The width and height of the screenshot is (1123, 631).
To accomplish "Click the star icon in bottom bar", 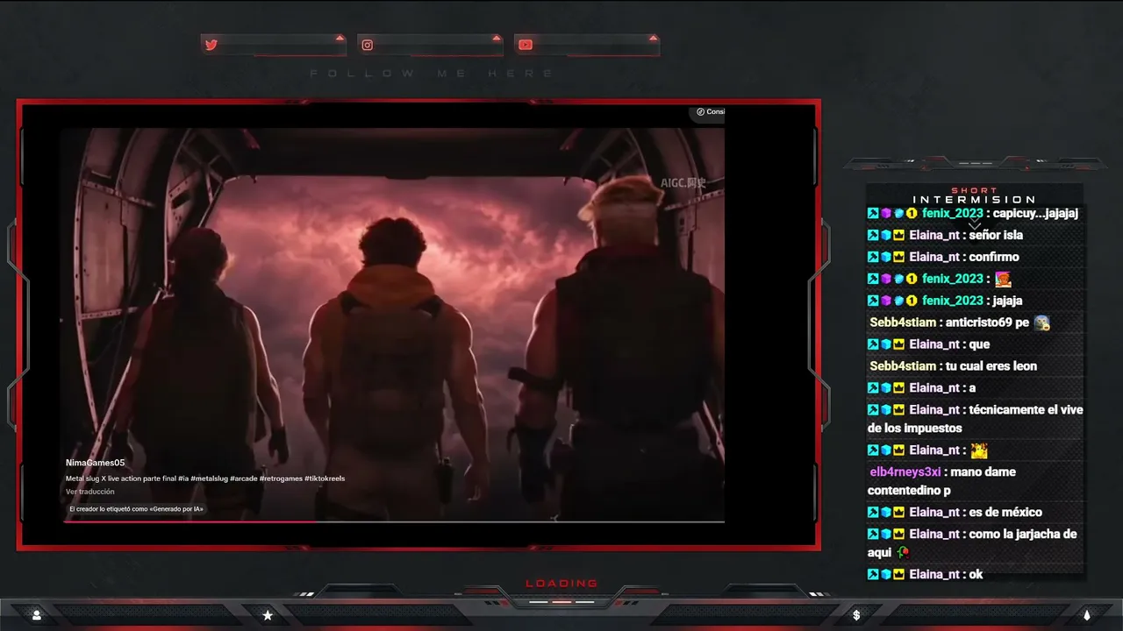I will coord(268,615).
